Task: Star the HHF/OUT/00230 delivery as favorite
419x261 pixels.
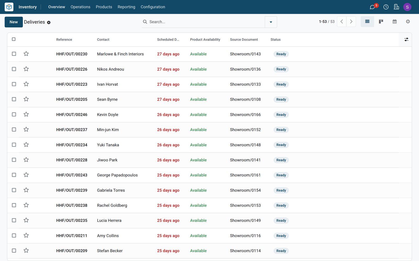Action: click(x=26, y=54)
